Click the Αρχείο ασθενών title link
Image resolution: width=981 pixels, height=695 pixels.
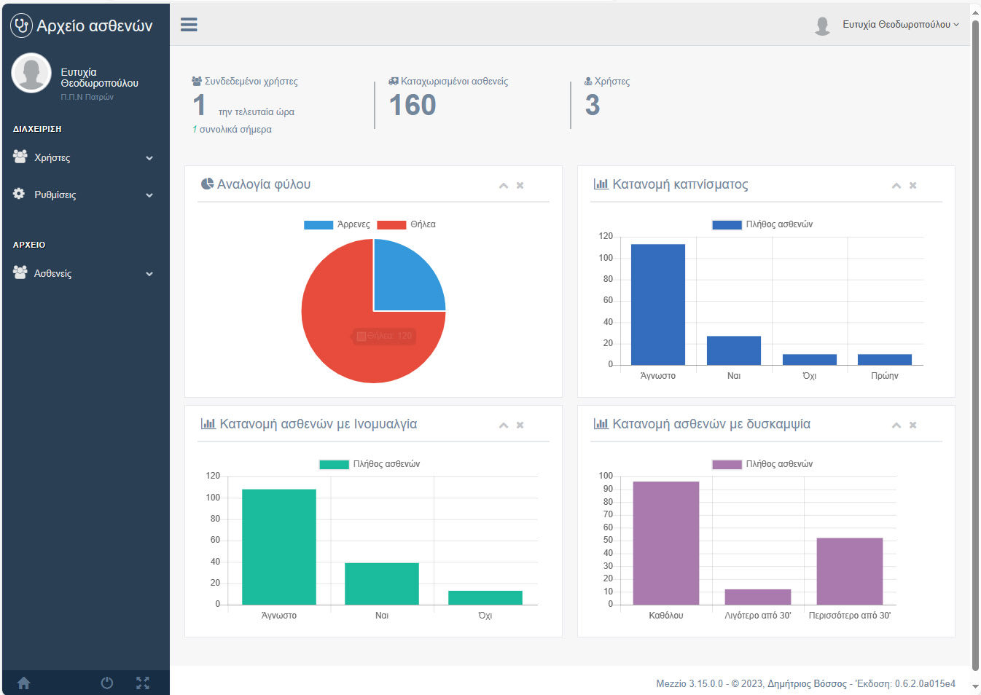(95, 25)
